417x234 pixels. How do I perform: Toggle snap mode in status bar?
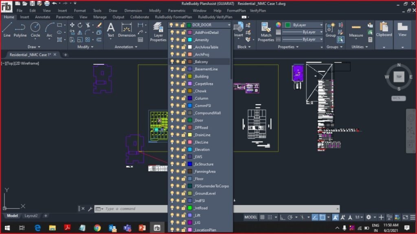(x=270, y=217)
